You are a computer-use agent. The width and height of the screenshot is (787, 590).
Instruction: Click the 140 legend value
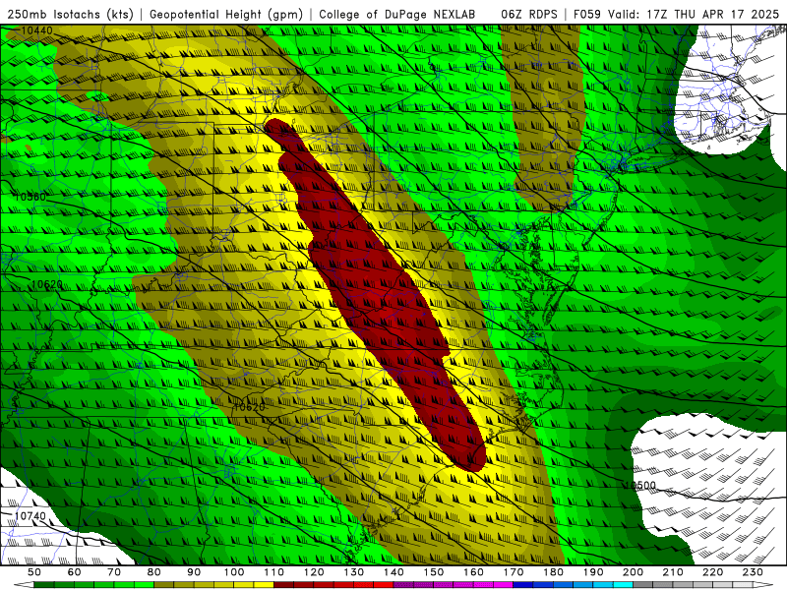point(394,572)
